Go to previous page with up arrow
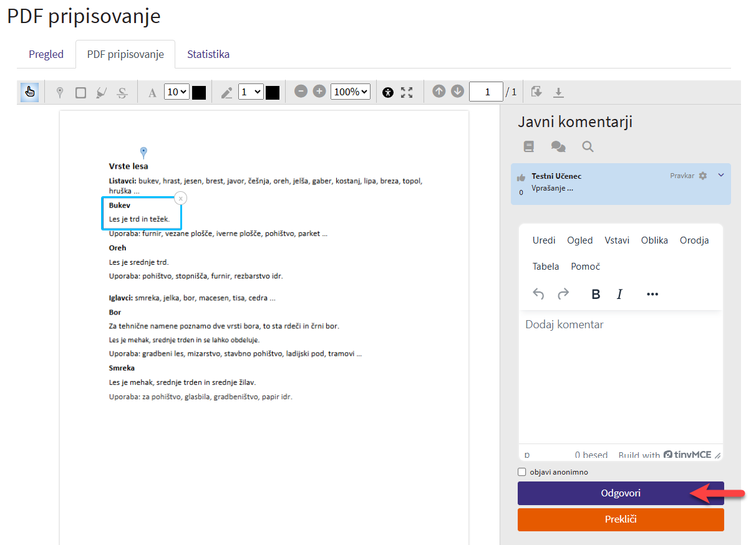 (x=439, y=92)
